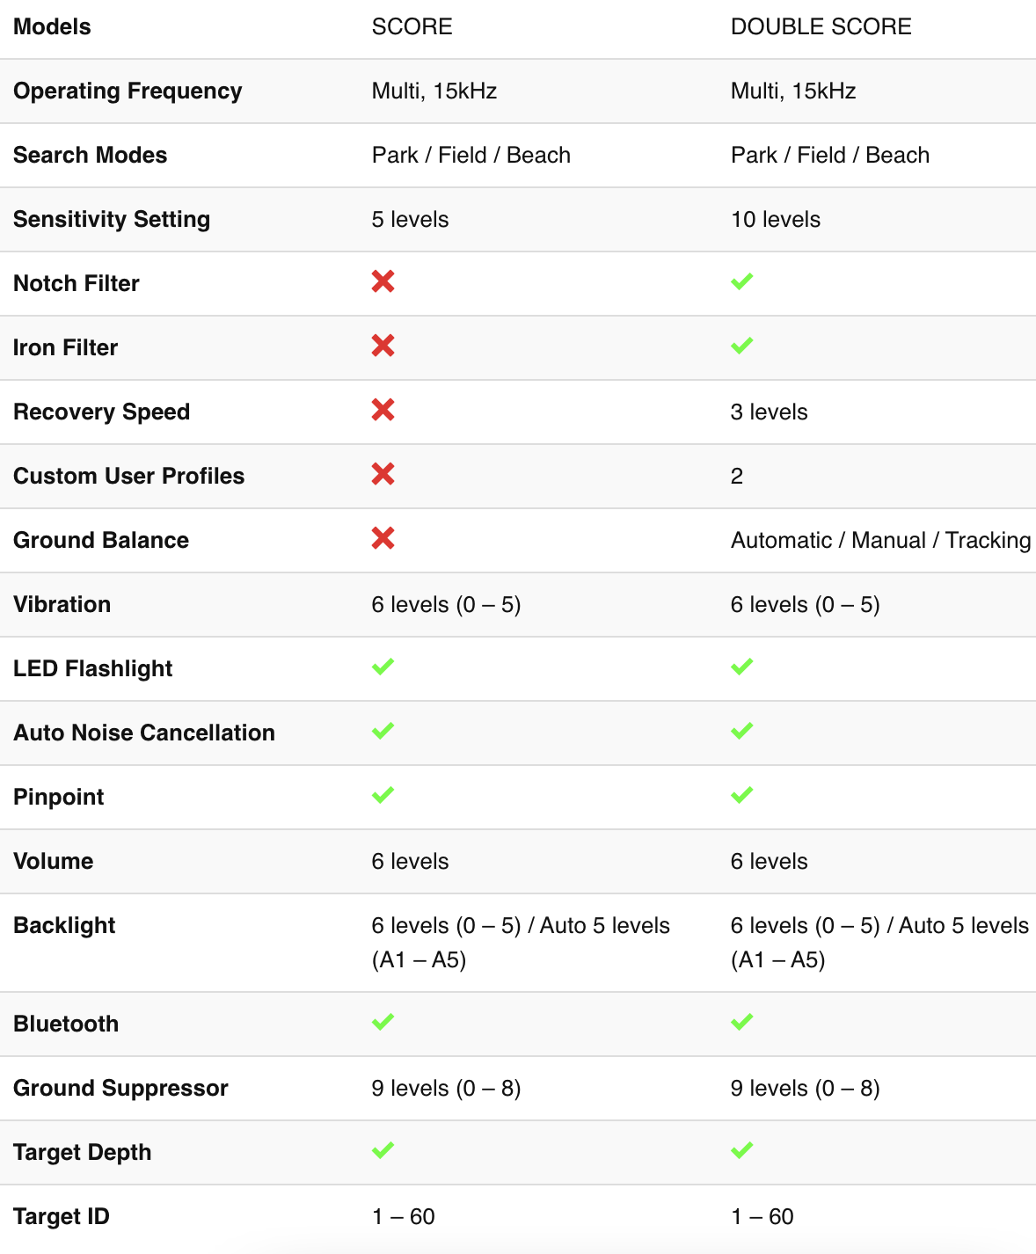Click the Operating Frequency row label
Screen dimensions: 1036x1254
[128, 91]
